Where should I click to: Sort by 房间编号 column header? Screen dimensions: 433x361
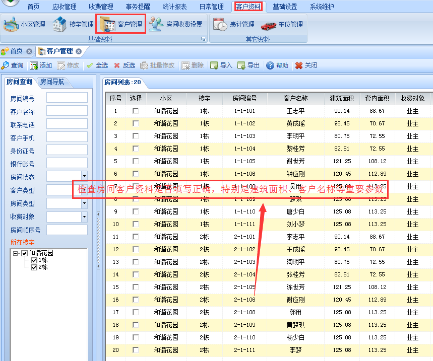click(244, 99)
